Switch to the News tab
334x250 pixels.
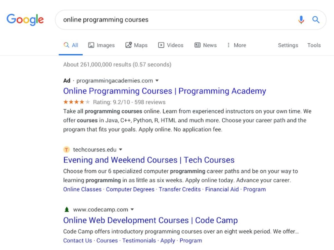205,45
